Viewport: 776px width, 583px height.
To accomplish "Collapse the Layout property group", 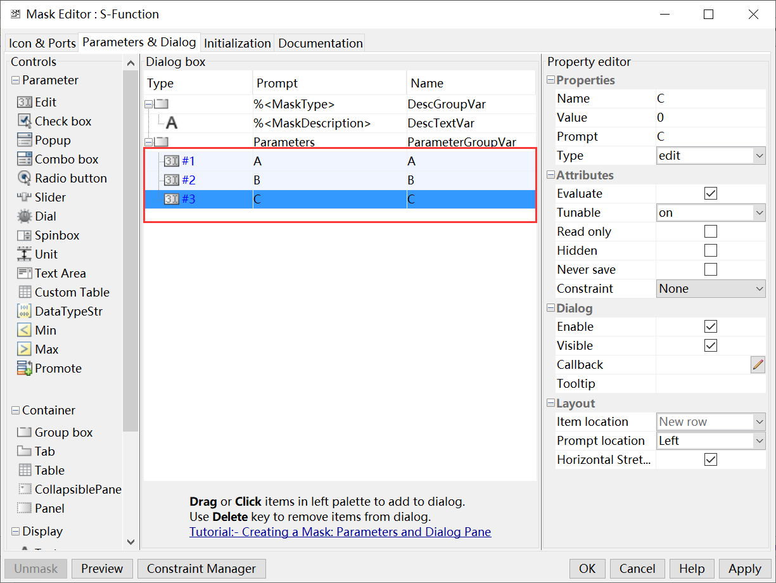I will (x=550, y=404).
